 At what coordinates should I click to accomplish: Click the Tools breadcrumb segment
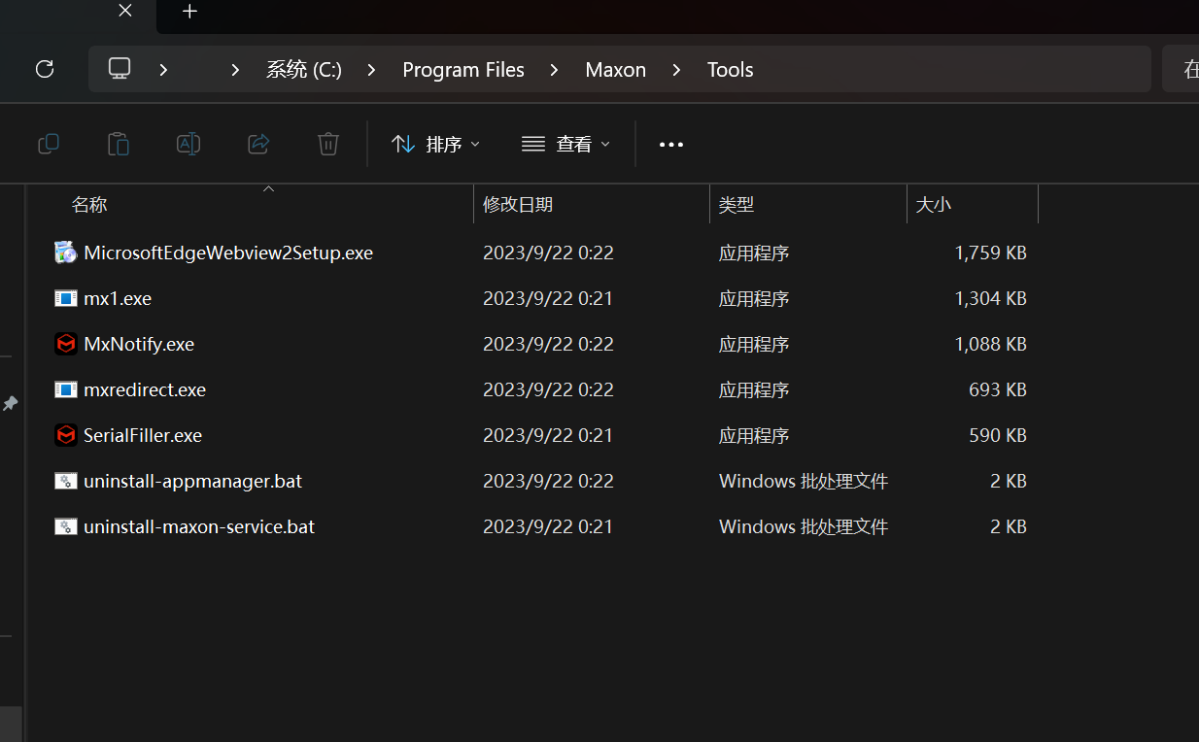coord(731,70)
